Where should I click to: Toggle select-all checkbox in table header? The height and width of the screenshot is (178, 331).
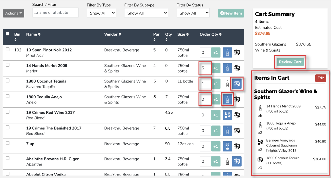click(x=8, y=34)
